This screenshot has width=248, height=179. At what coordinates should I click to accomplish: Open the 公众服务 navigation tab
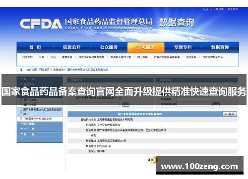pyautogui.click(x=109, y=47)
